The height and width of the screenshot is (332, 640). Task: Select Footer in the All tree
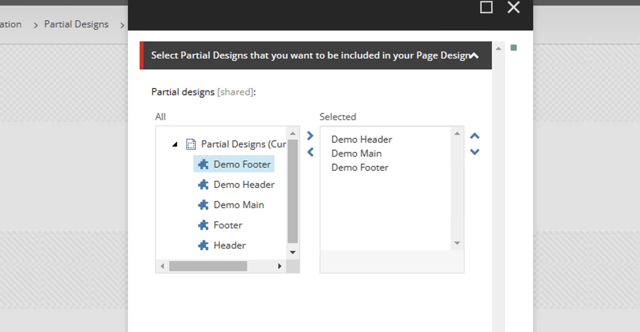[228, 225]
